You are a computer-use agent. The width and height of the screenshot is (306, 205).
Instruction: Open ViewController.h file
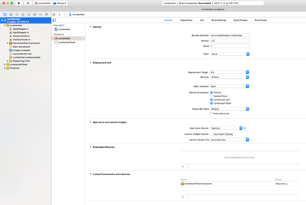tap(21, 36)
